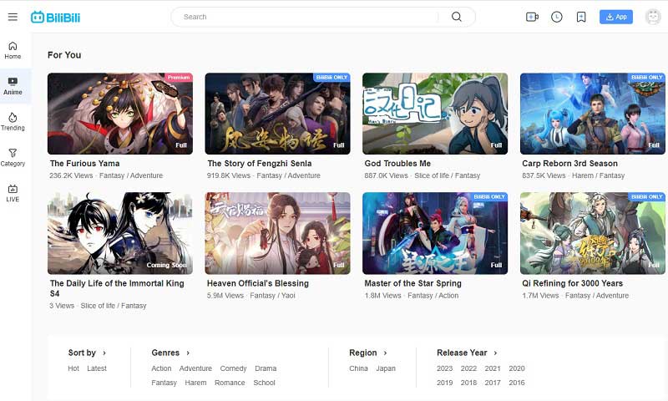
Task: Click the Sort by heading
Action: pos(82,353)
